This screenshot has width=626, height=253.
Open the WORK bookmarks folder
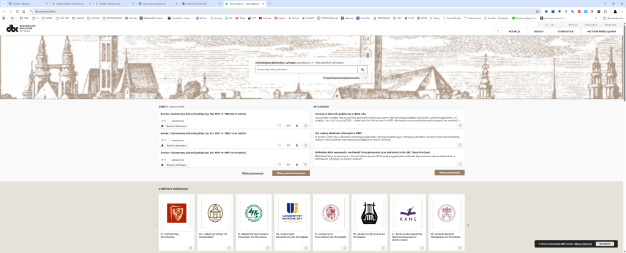[x=48, y=18]
